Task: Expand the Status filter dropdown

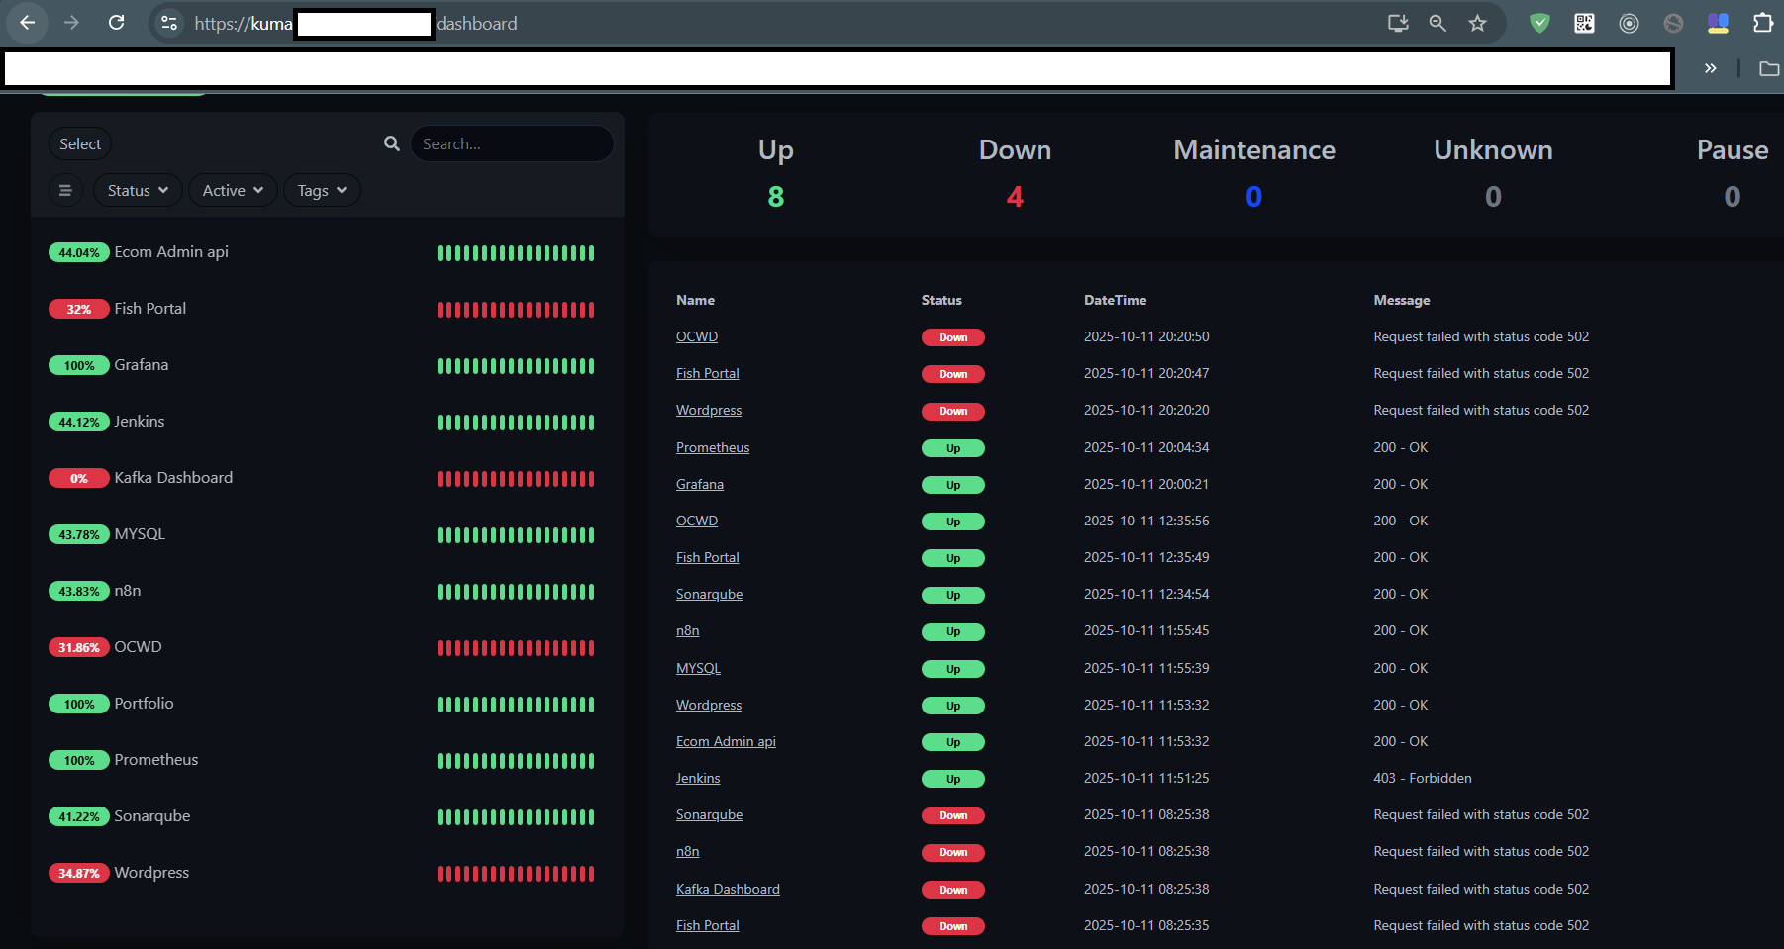Action: tap(138, 190)
